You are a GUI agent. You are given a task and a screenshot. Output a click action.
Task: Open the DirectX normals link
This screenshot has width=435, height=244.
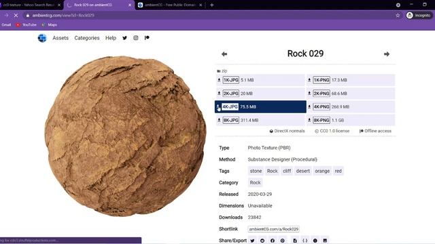287,131
